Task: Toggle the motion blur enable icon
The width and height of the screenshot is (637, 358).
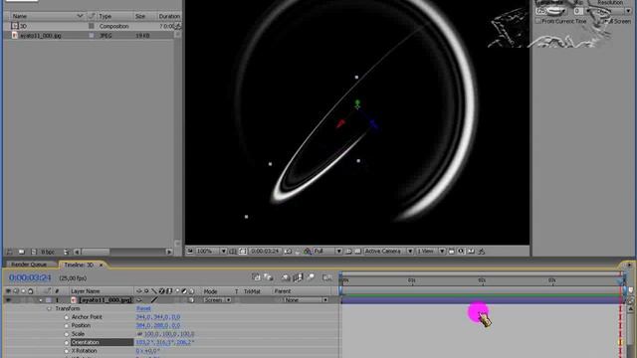Action: tap(311, 277)
